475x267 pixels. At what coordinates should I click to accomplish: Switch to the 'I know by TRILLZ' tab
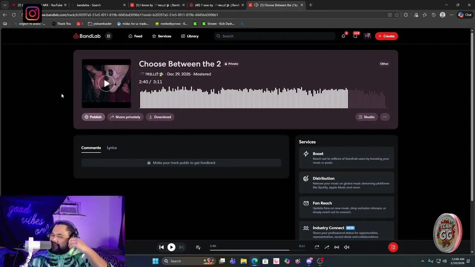tap(157, 5)
